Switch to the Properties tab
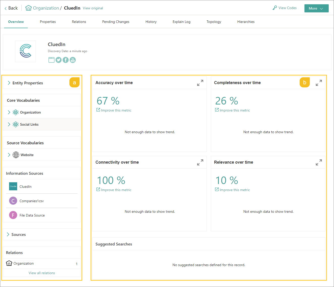The width and height of the screenshot is (334, 287). click(48, 22)
